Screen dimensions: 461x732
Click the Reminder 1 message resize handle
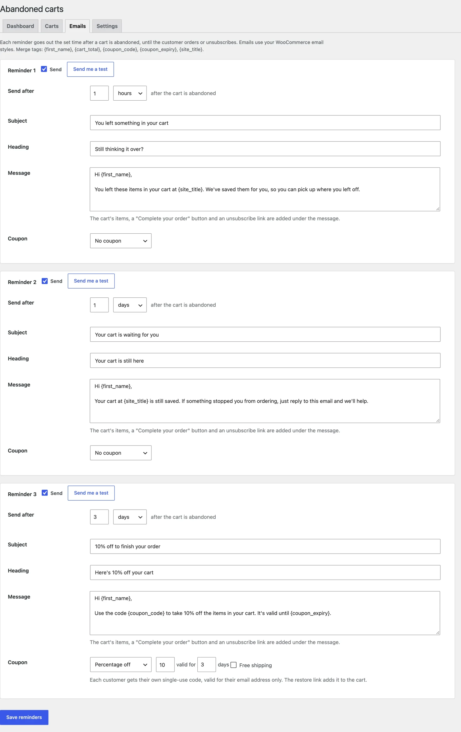click(x=438, y=208)
